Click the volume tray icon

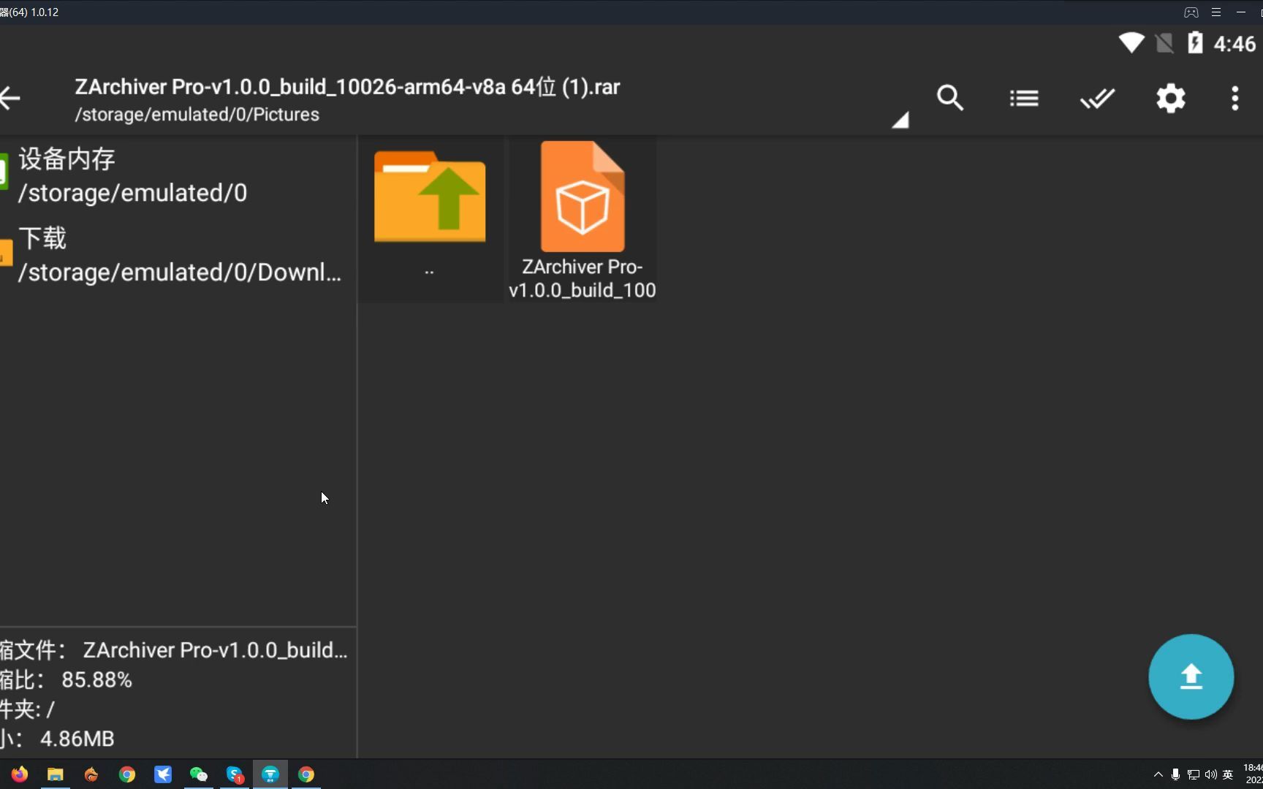click(1211, 774)
